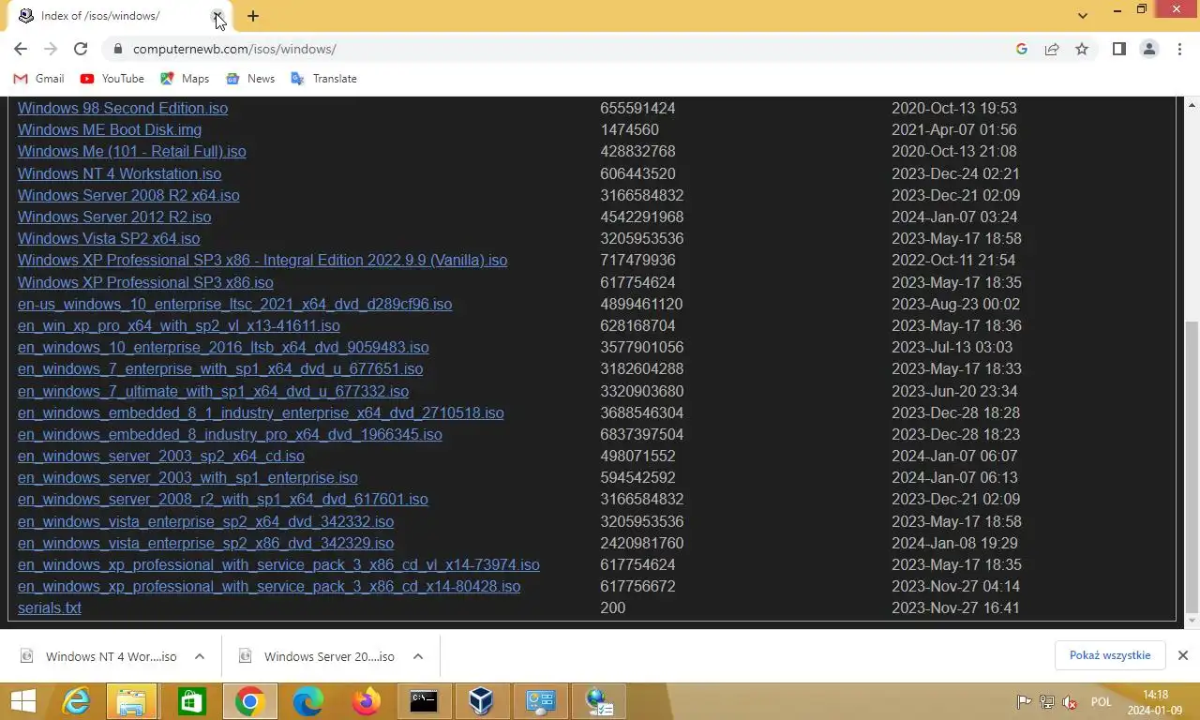The height and width of the screenshot is (720, 1200).
Task: Open the en_windows_server_2003_sp2_x64_cd.iso link
Action: click(x=161, y=456)
